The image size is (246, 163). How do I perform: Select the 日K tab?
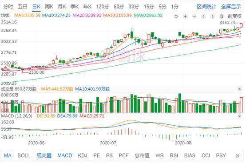36,7
